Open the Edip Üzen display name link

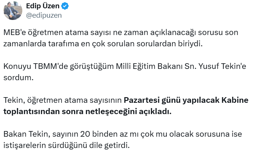click(x=42, y=6)
